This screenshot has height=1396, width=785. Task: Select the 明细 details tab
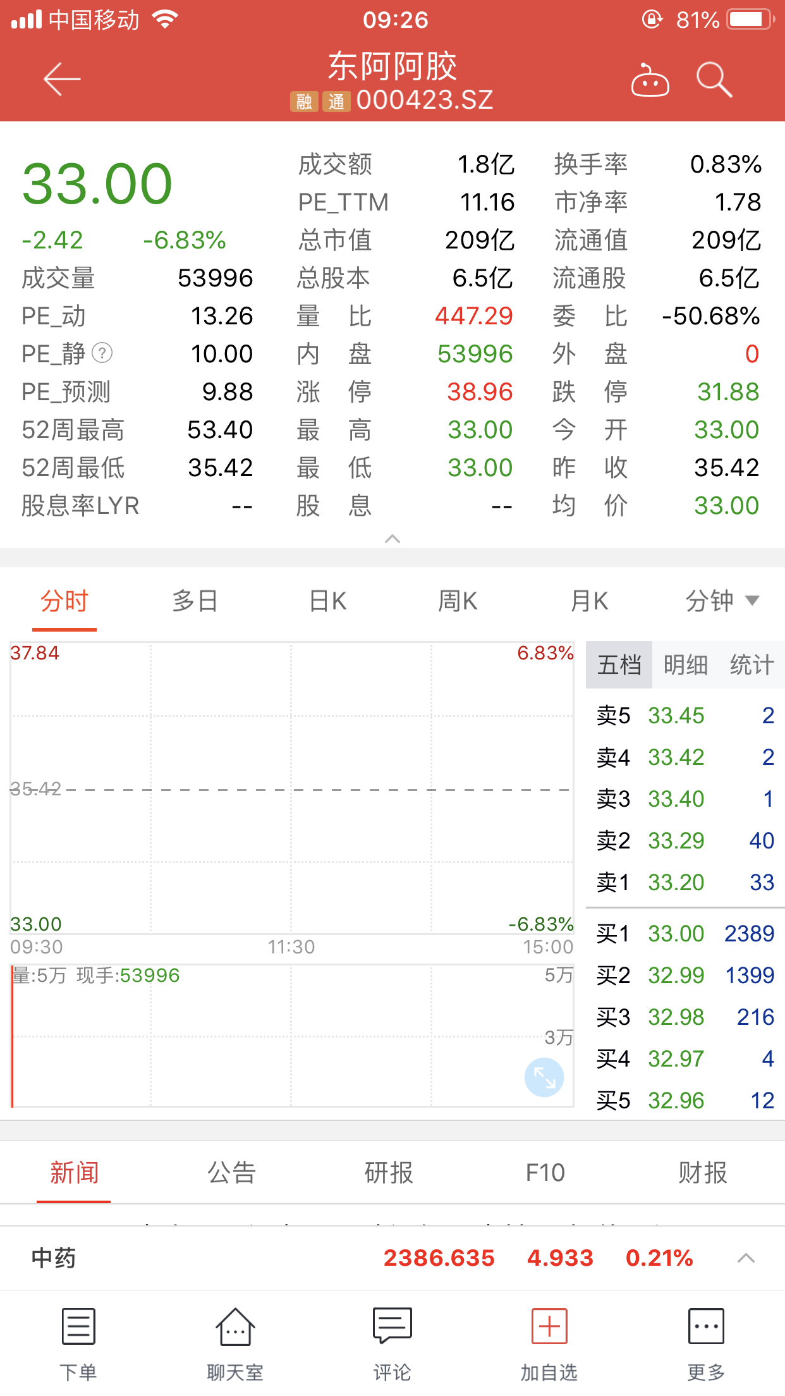[686, 665]
